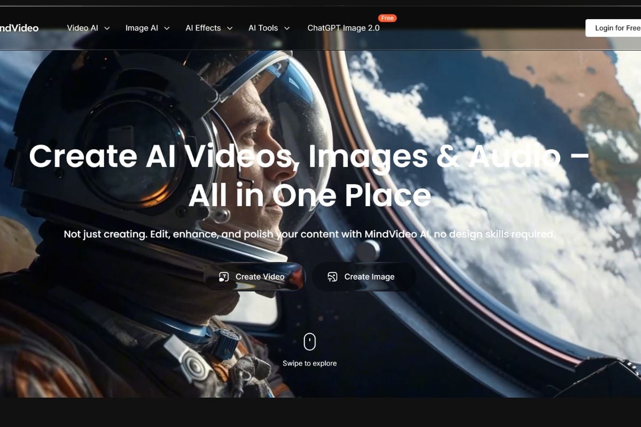Open ChatGPT Image 2.0 link

tap(343, 28)
